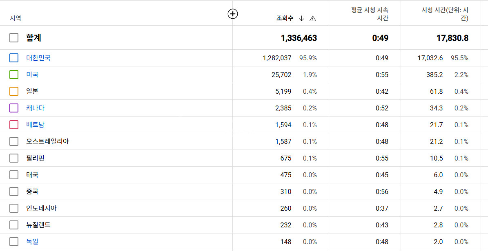
Task: Open the 베트남 region link
Action: pyautogui.click(x=35, y=125)
